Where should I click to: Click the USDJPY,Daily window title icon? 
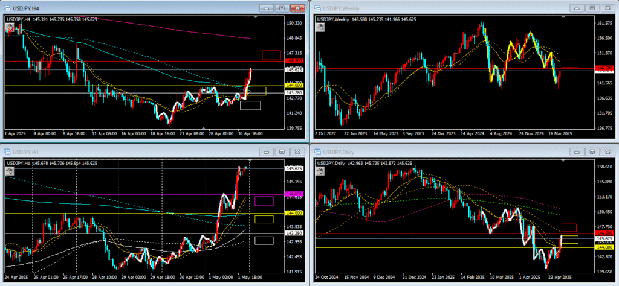(316, 153)
